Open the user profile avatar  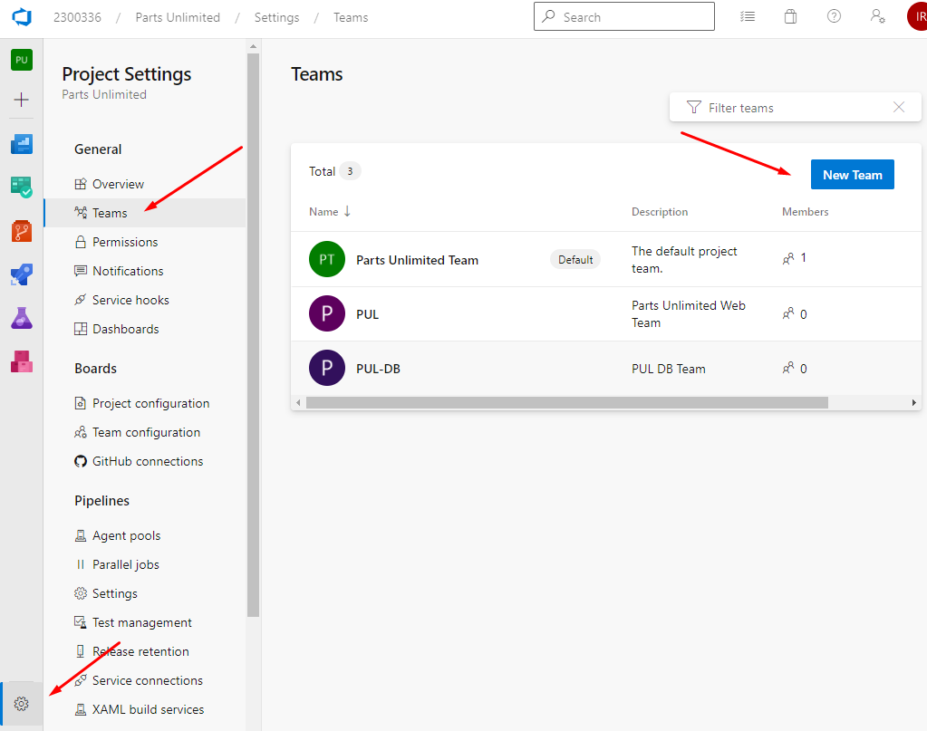click(917, 16)
